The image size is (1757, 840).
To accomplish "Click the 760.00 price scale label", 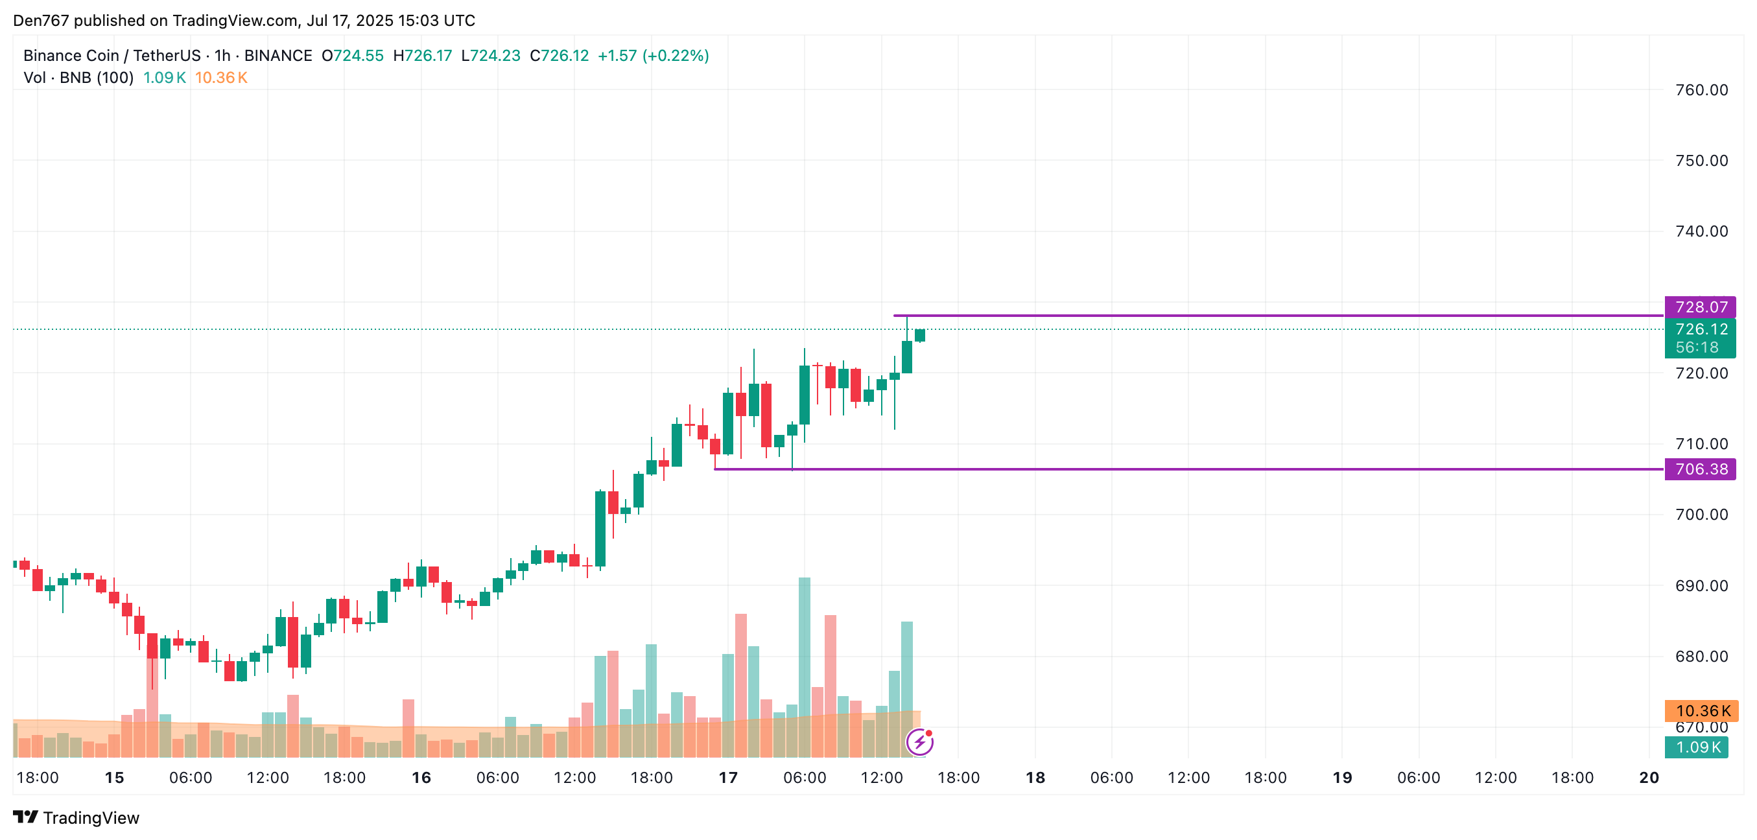I will click(x=1701, y=90).
